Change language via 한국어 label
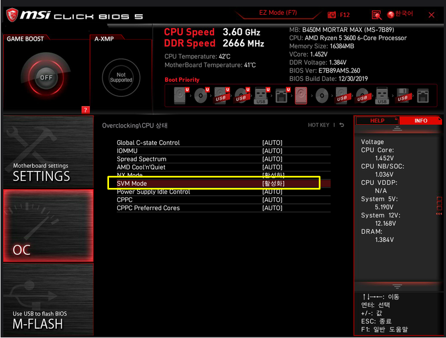The image size is (446, 338). pos(404,14)
